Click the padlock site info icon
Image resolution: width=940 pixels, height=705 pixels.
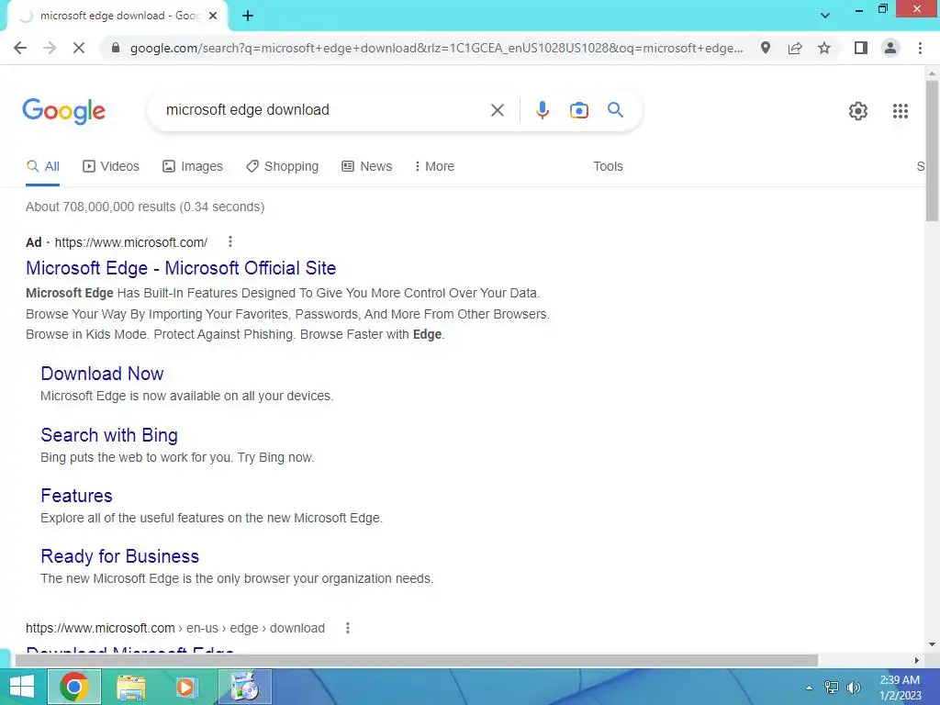coord(116,48)
